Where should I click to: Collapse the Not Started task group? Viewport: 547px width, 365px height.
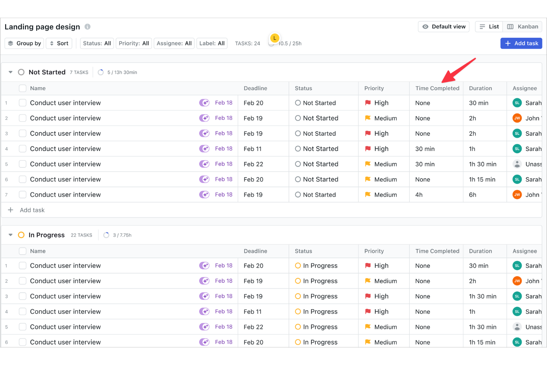click(x=10, y=72)
